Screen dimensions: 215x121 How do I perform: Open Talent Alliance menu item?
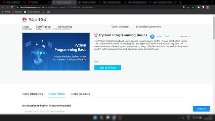tap(120, 27)
